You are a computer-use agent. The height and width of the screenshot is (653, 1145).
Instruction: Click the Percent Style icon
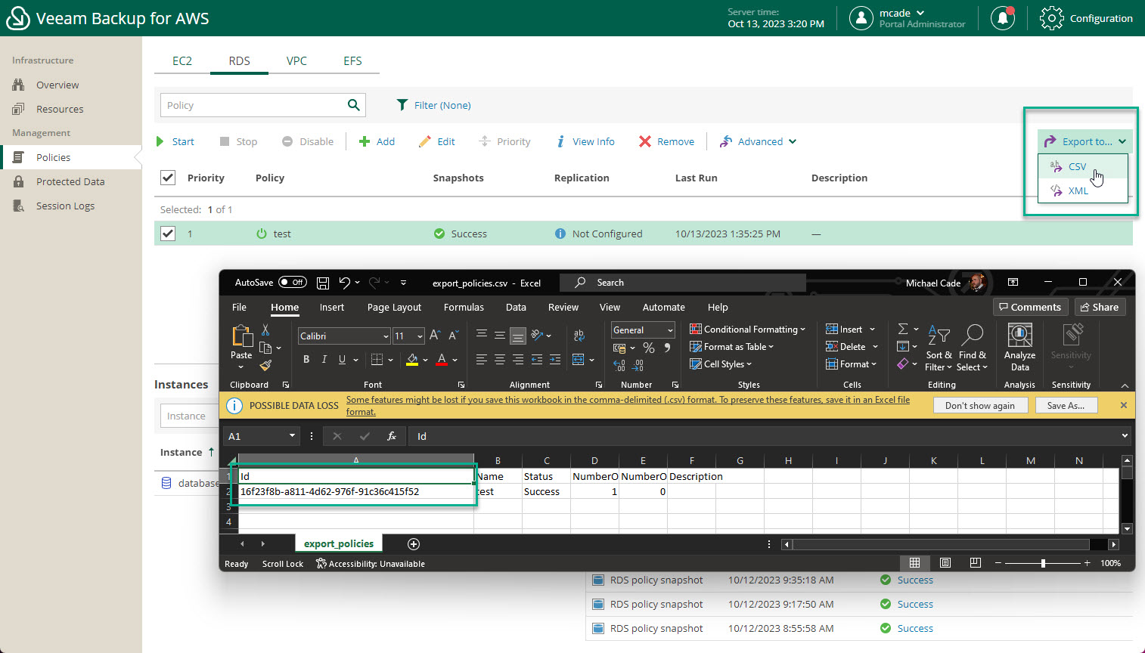(x=649, y=348)
